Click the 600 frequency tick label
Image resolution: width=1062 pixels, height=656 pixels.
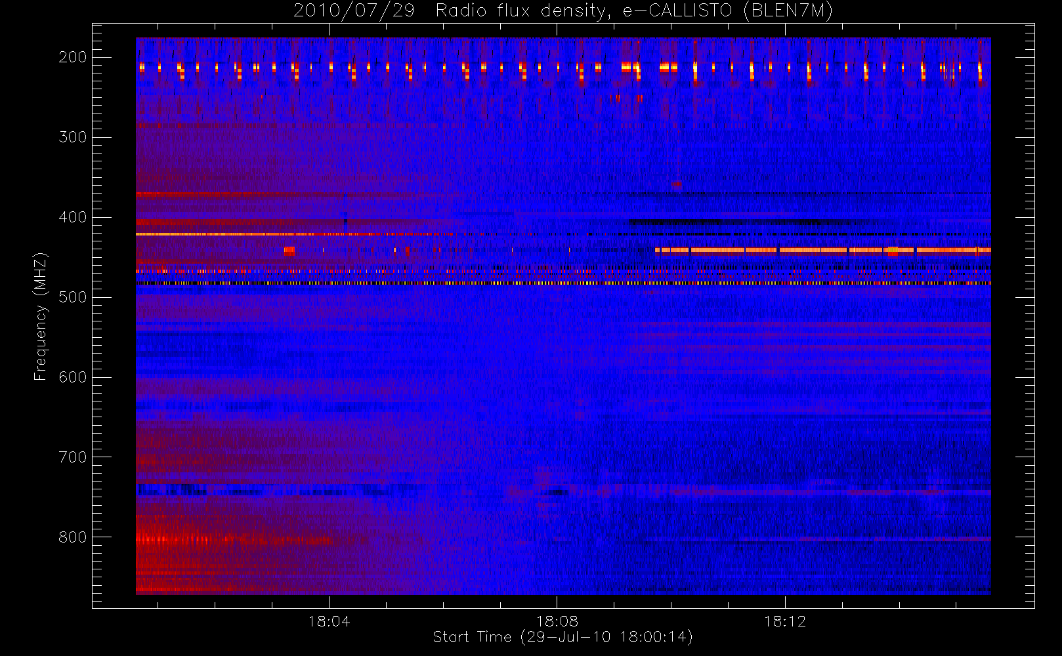(x=73, y=377)
